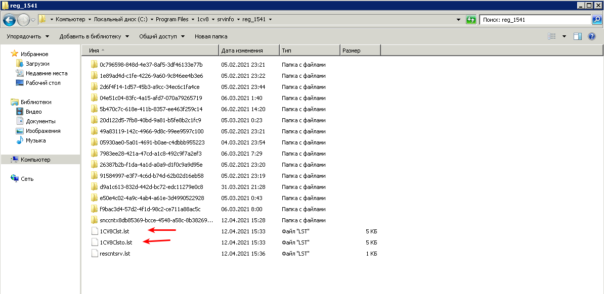Open 'Рабочий стол' in navigation pane

pos(43,83)
